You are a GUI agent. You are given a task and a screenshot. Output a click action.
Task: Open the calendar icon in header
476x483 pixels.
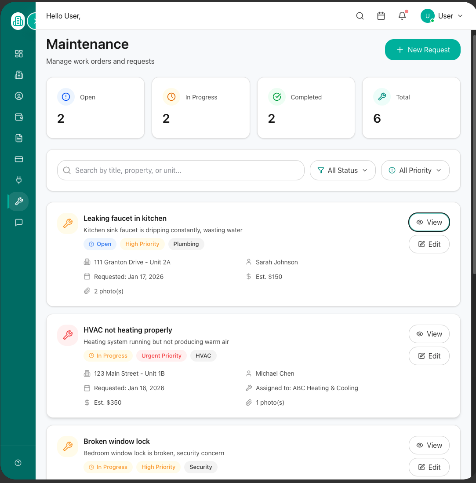click(x=381, y=16)
